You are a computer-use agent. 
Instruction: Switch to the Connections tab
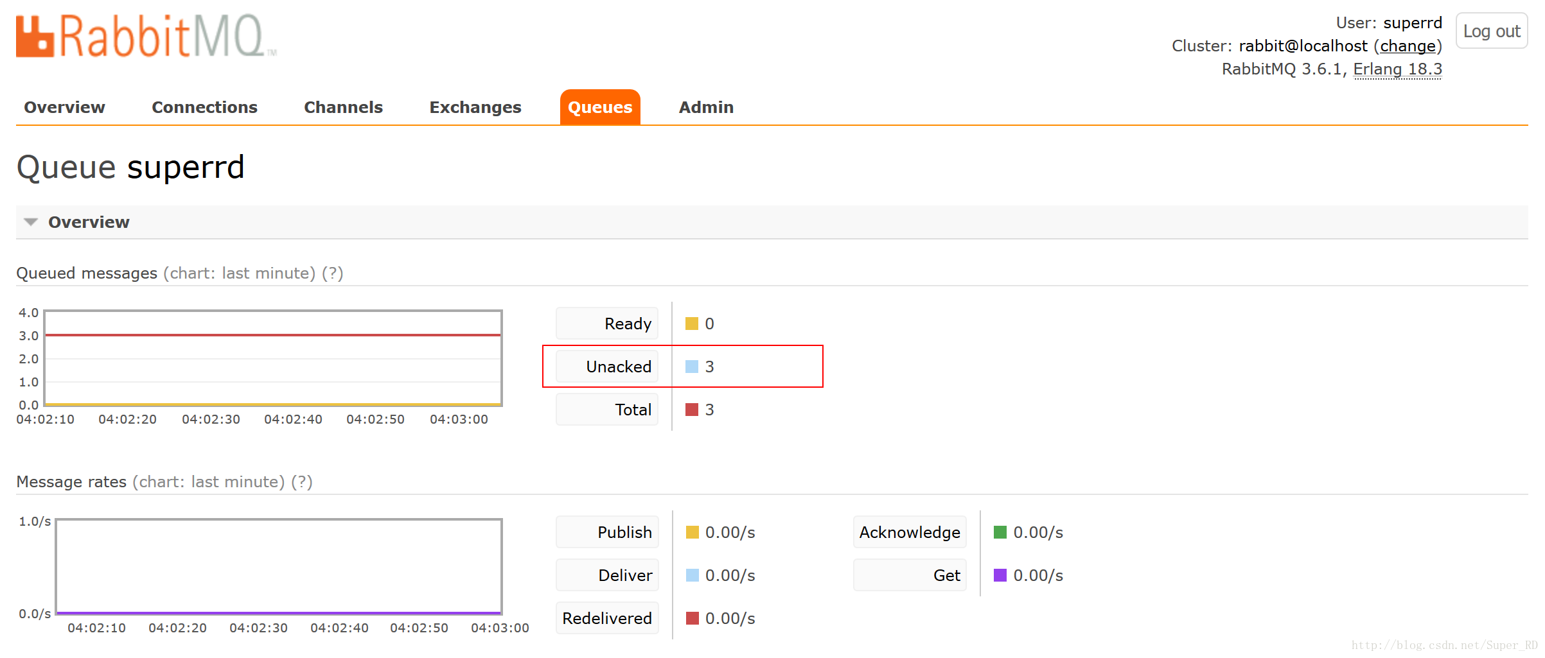(204, 107)
